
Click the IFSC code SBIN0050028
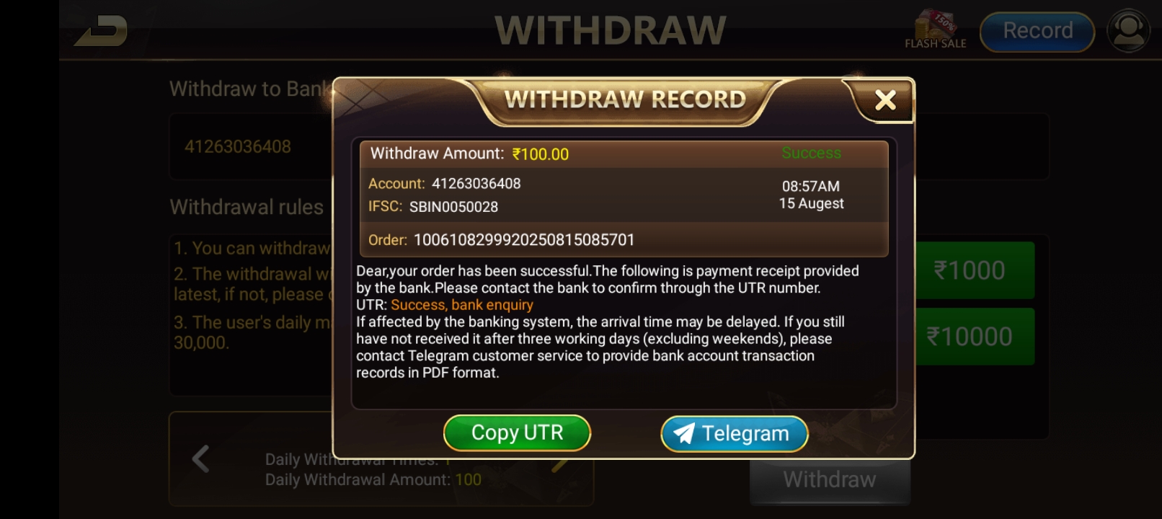coord(453,207)
